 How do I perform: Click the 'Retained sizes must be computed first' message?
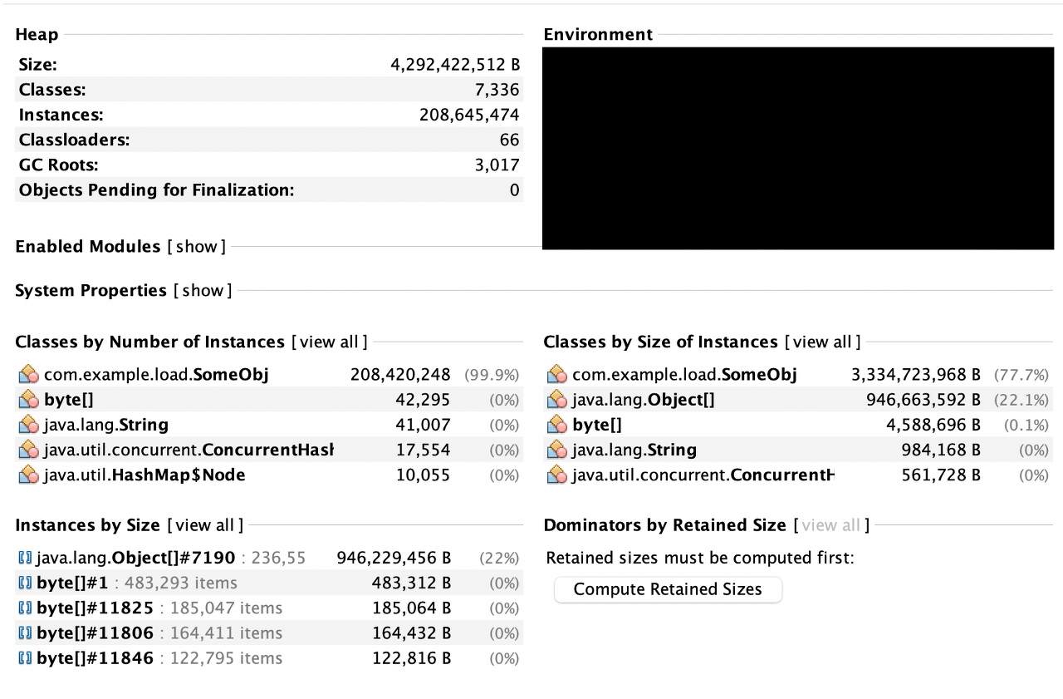pyautogui.click(x=700, y=558)
